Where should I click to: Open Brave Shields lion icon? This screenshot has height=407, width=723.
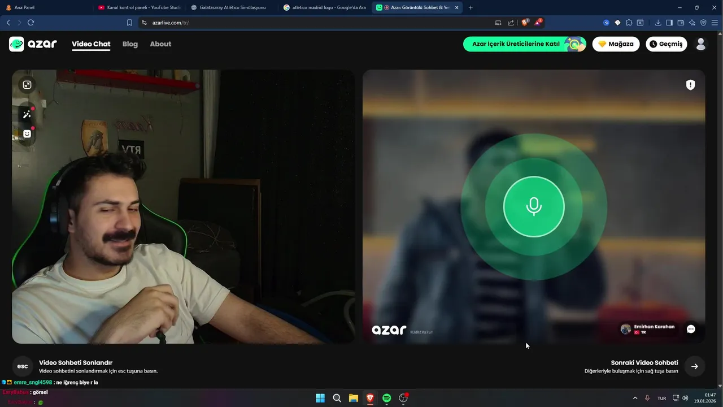click(525, 23)
